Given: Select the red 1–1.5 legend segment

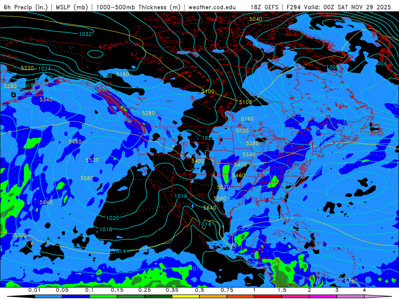Looking at the screenshot, I should [268, 297].
